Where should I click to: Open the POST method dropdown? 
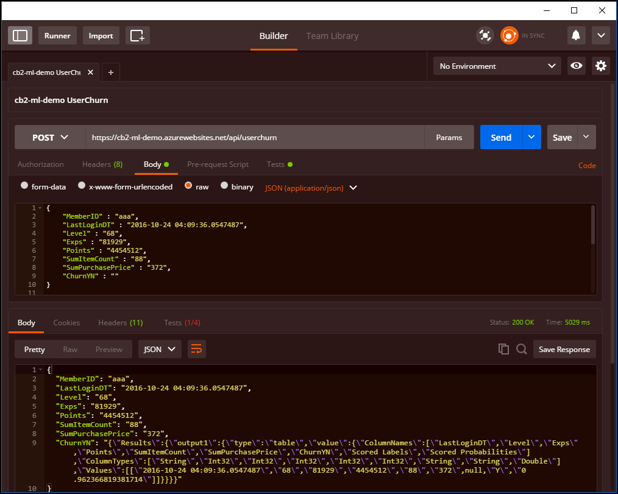[50, 137]
